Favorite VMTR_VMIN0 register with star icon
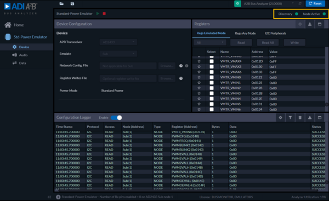 coord(199,77)
